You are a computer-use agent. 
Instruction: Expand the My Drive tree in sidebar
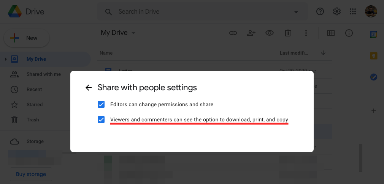[x=6, y=59]
